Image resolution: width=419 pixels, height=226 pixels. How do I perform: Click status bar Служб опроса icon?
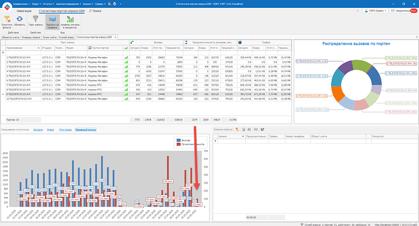point(302,224)
